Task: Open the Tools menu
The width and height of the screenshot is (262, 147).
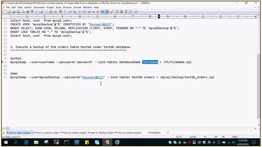Action: (x=59, y=7)
